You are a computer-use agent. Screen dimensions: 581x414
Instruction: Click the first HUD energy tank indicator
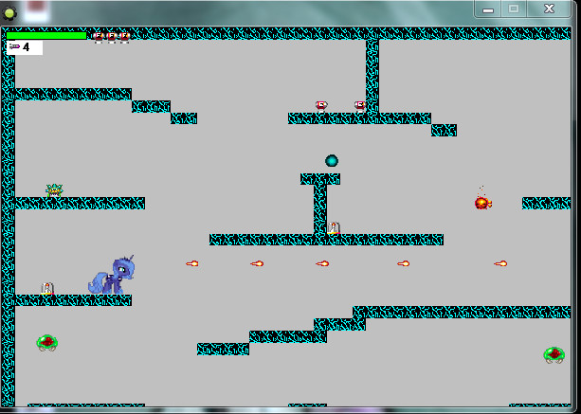pos(99,37)
